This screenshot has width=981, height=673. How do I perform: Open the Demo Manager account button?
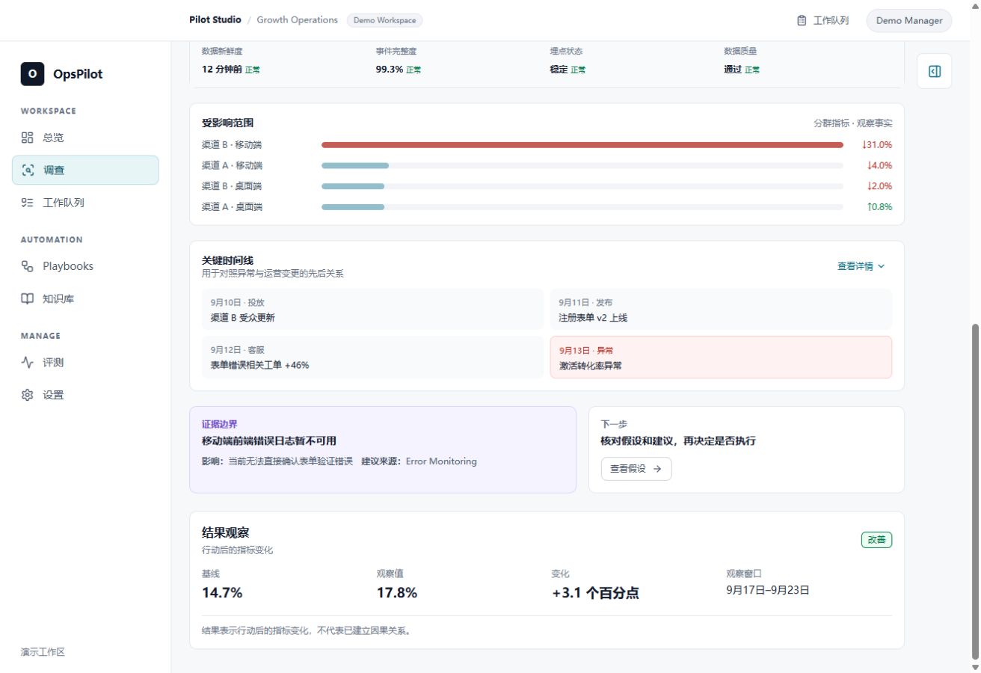[908, 21]
